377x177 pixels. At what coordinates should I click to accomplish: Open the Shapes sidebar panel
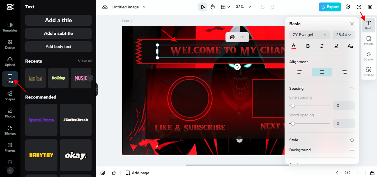coord(10,96)
